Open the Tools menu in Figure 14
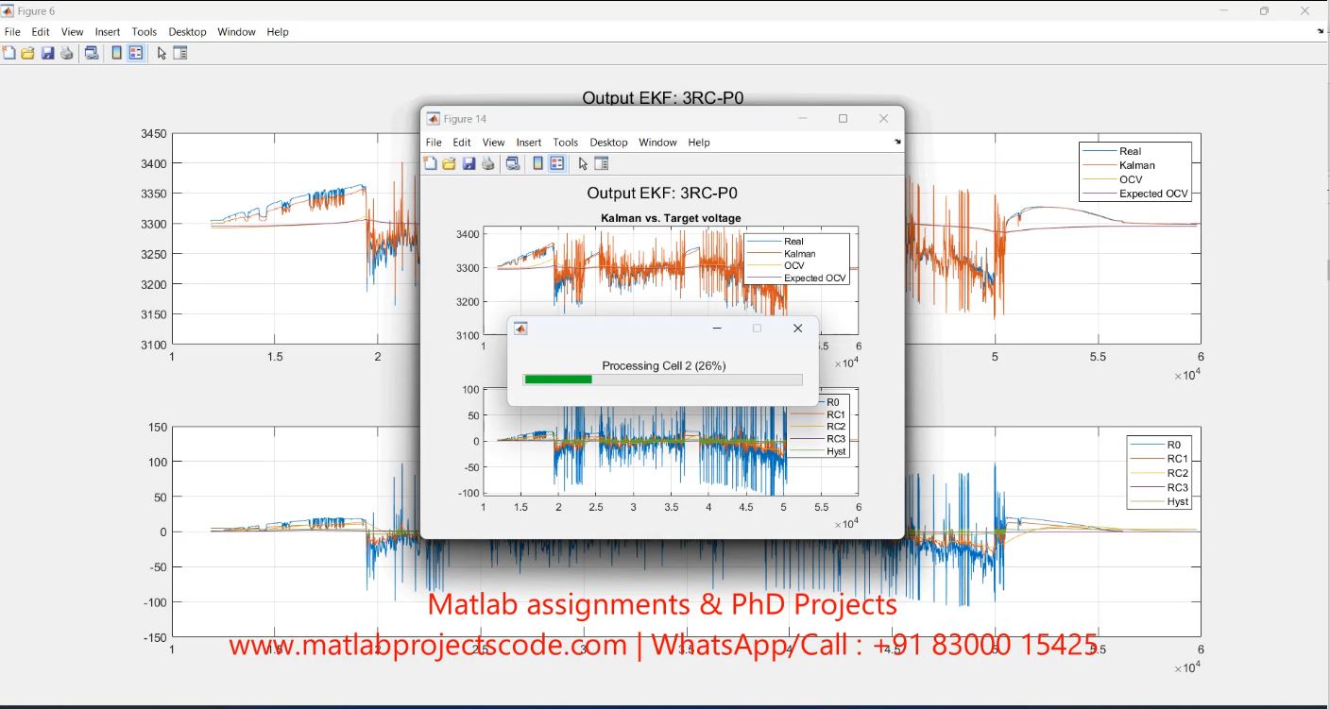This screenshot has width=1330, height=709. [566, 143]
